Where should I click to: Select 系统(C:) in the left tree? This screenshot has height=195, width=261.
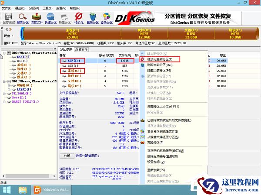24,65
